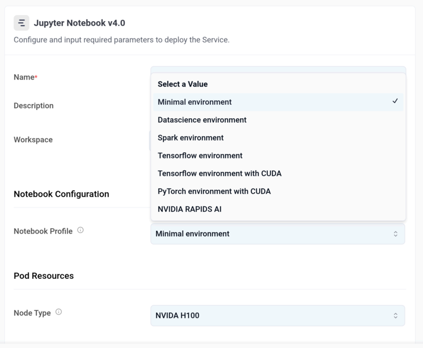
Task: Click the Notebook Profile label
Action: [43, 231]
